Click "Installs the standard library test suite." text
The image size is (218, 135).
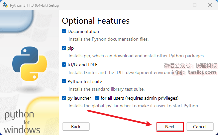(x=106, y=89)
